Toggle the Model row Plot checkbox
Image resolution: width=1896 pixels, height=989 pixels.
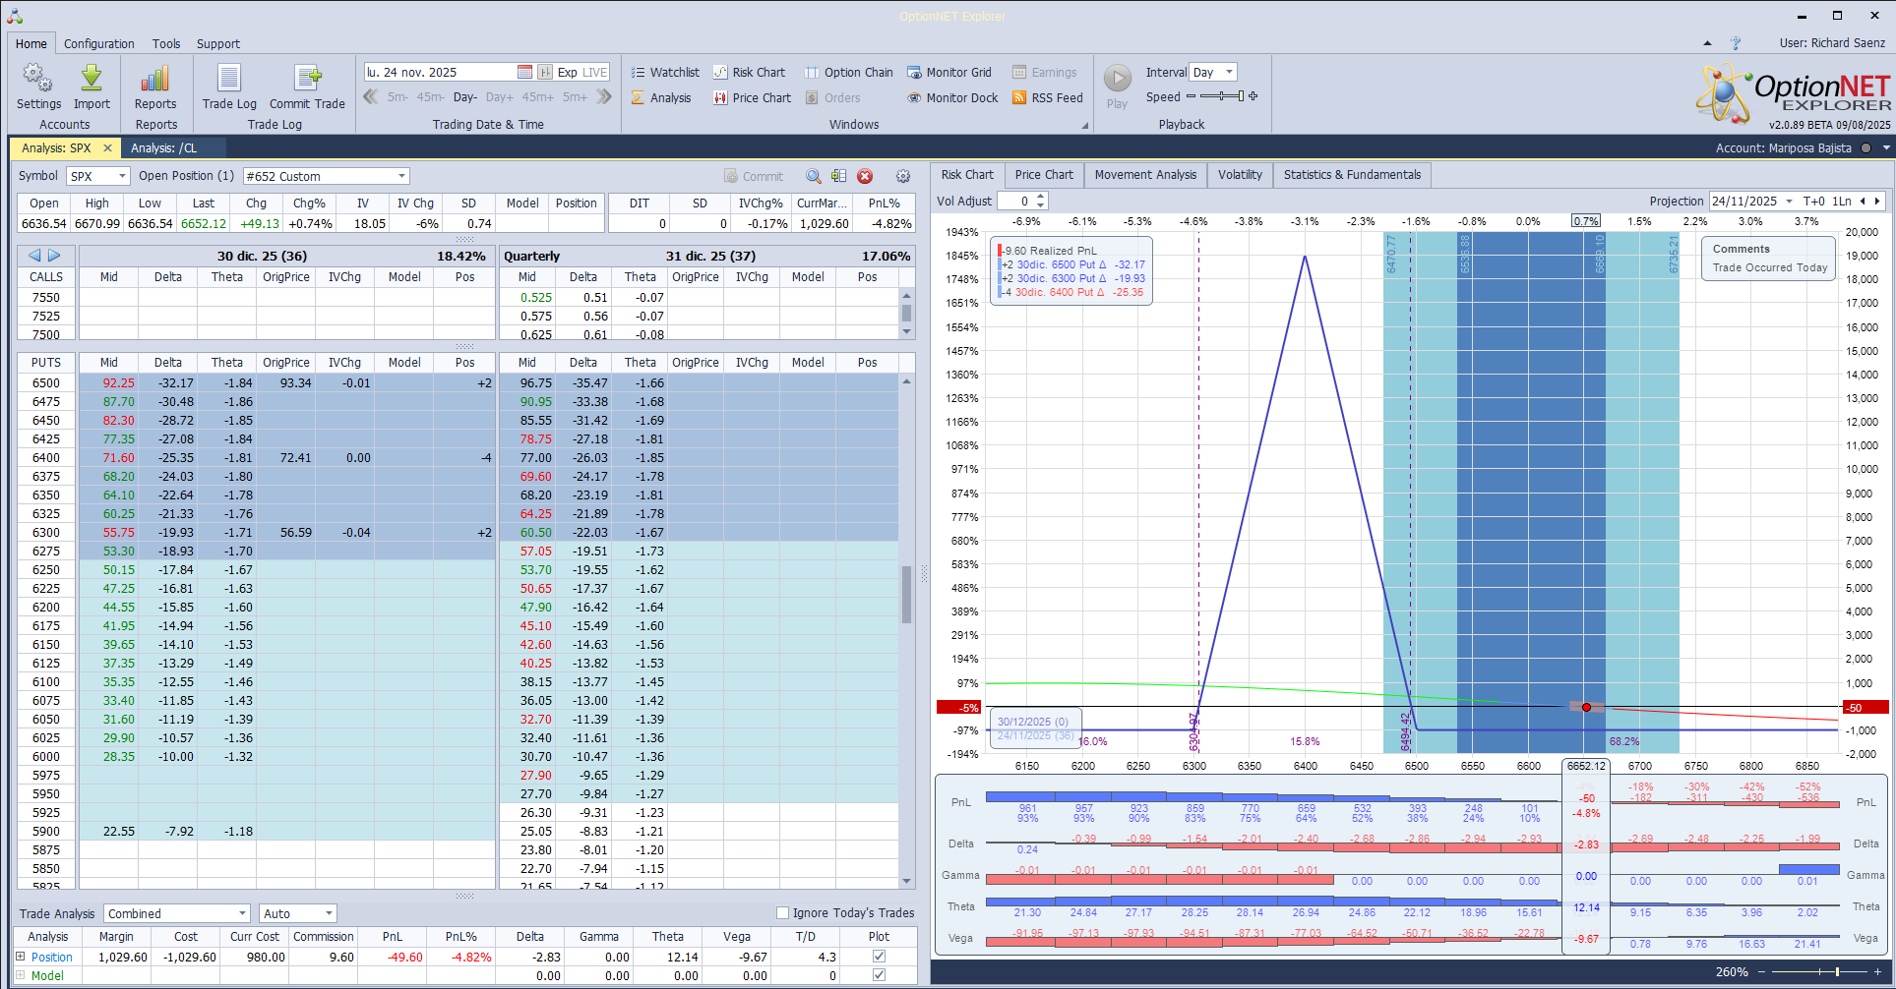(879, 975)
